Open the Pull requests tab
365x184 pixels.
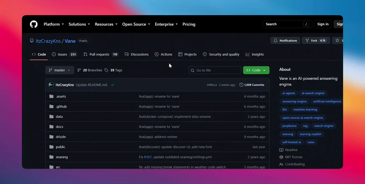[101, 54]
